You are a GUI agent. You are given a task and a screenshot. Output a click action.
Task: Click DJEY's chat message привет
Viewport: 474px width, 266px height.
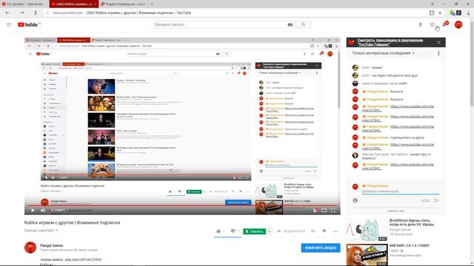[377, 67]
